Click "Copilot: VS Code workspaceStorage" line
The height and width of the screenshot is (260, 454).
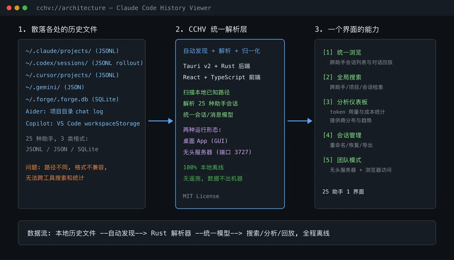83,123
